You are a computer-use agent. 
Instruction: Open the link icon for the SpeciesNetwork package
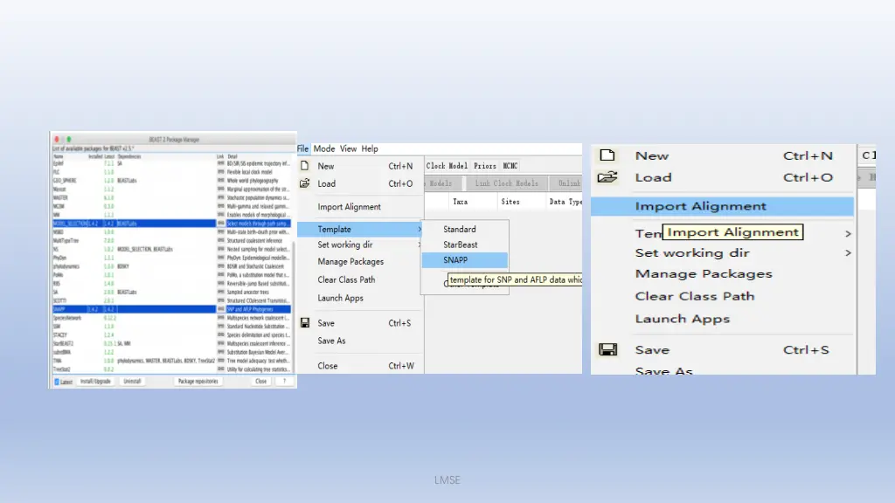point(220,318)
